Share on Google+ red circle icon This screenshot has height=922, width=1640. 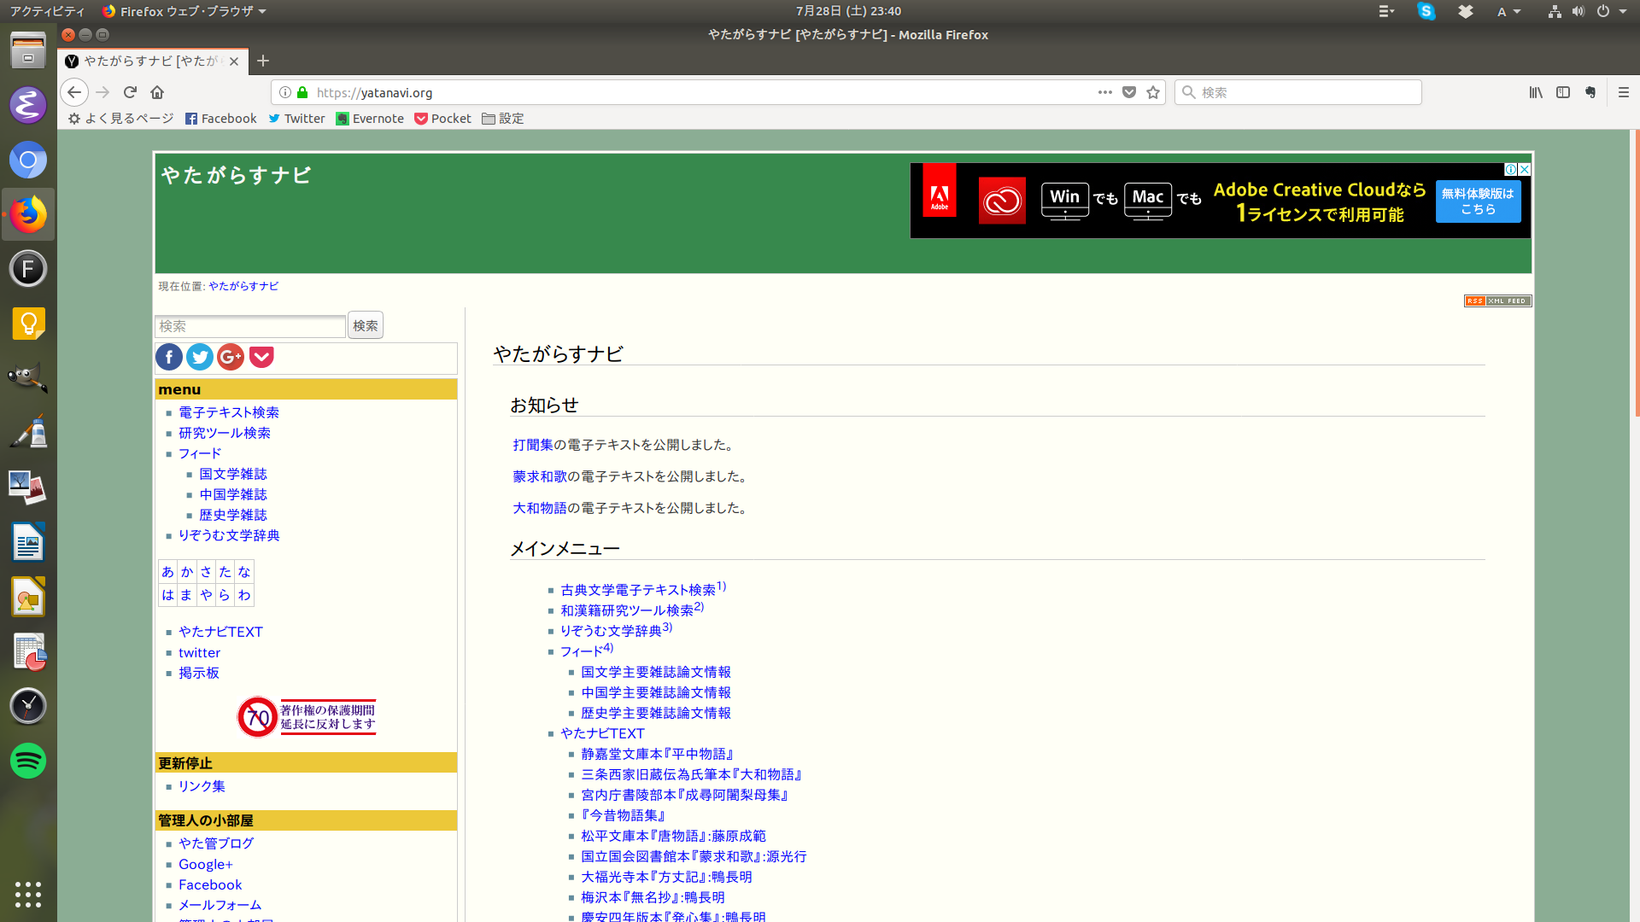point(231,357)
